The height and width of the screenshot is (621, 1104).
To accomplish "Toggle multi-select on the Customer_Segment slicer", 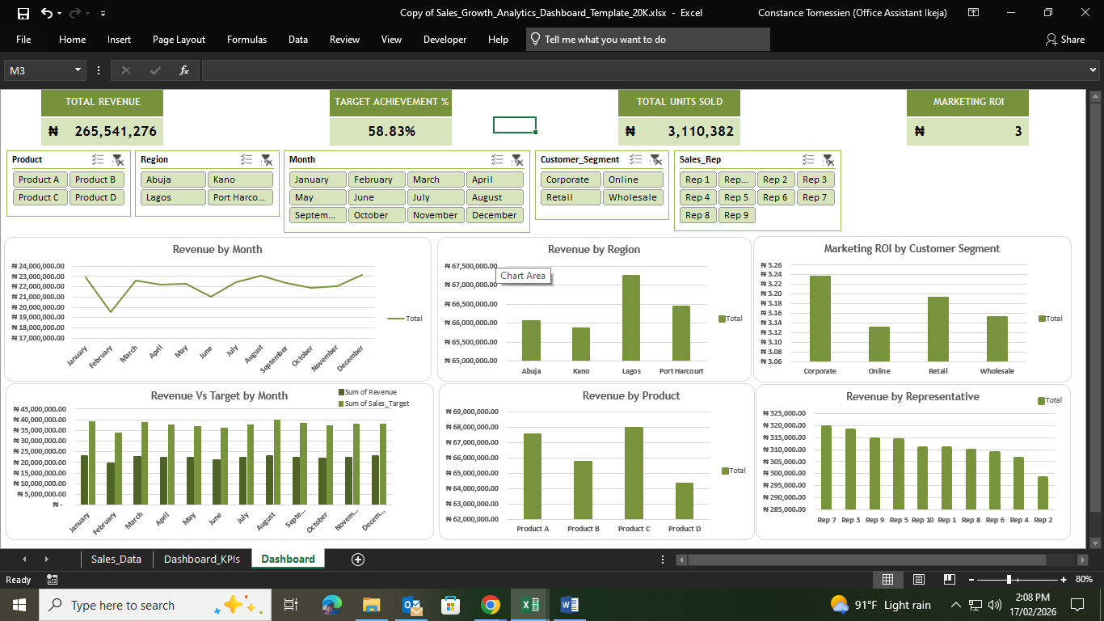I will [x=635, y=158].
